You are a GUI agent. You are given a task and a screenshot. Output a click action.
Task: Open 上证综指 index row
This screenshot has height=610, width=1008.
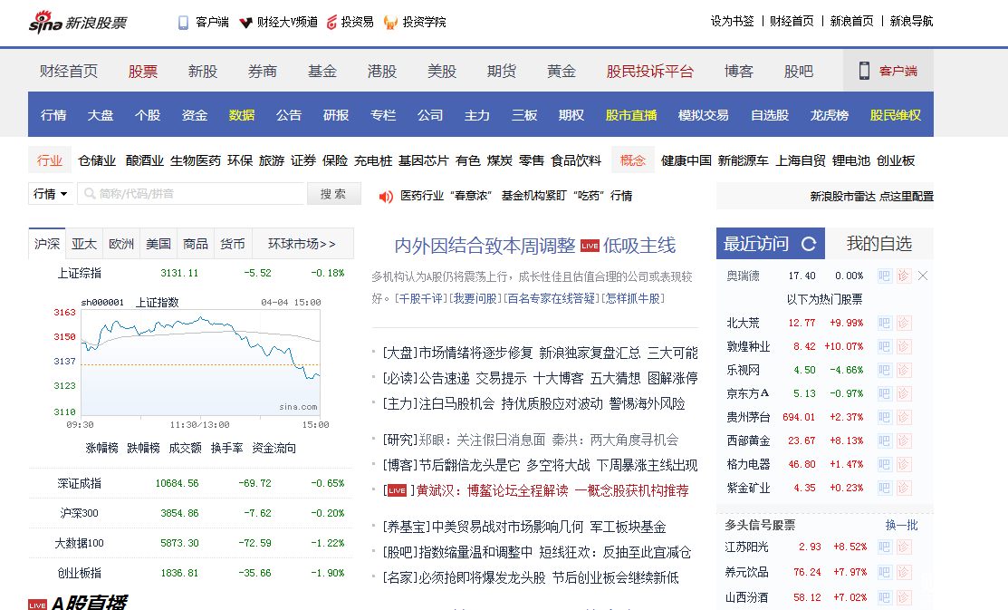[191, 274]
